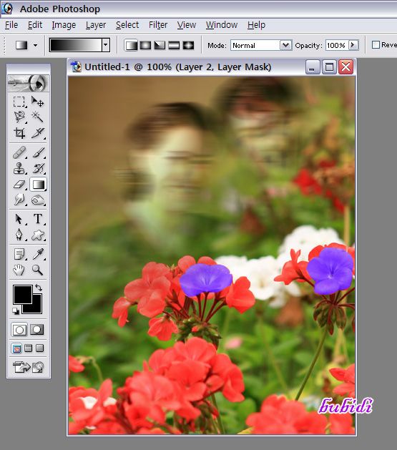This screenshot has height=450, width=397.
Task: Open the File menu
Action: 11,25
